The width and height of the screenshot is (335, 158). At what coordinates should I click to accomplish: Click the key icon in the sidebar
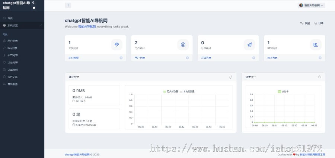(x=4, y=48)
